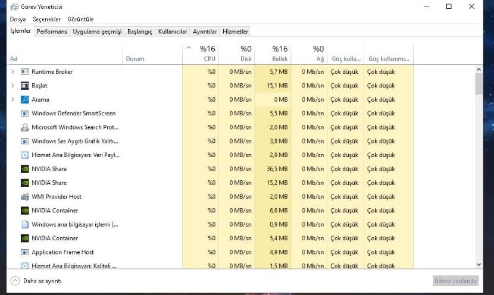This screenshot has height=295, width=494.
Task: Click icon of NVIDIA Share using 36,5 MB
Action: (24, 169)
